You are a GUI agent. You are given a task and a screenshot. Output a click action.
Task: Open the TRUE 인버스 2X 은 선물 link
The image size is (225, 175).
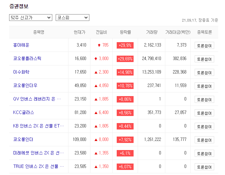[x=38, y=166]
